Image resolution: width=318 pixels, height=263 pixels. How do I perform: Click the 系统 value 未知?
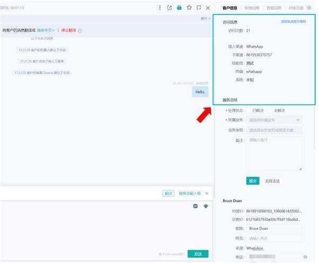click(250, 80)
